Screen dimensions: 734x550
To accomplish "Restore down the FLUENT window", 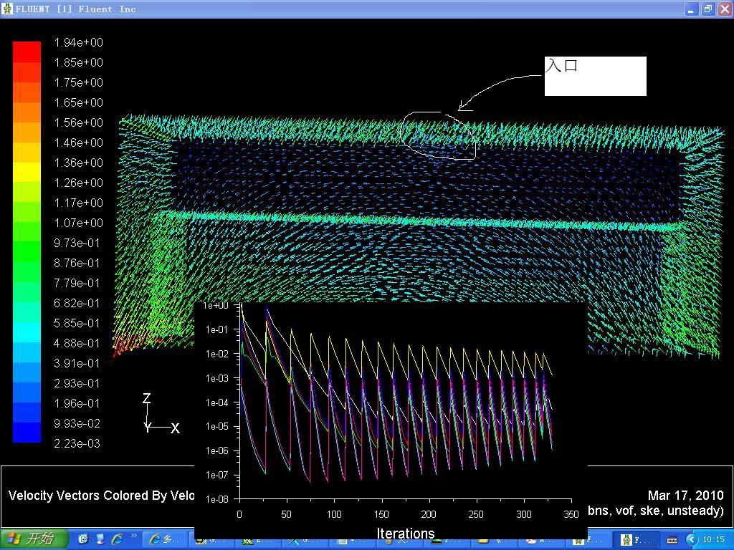I will click(x=707, y=9).
